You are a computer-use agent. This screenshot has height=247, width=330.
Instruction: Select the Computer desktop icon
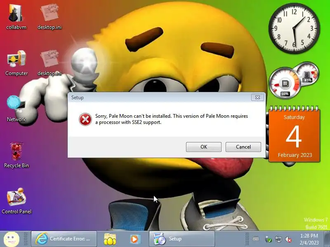16,63
